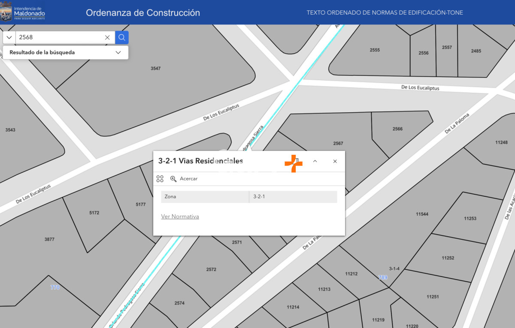
Task: Select parcel 11544 on the map
Action: pyautogui.click(x=422, y=214)
